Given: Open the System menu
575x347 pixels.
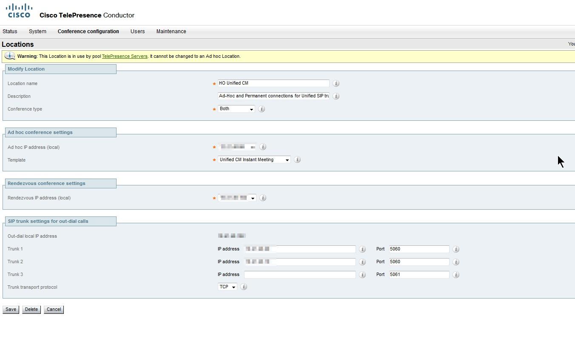Looking at the screenshot, I should pyautogui.click(x=37, y=31).
